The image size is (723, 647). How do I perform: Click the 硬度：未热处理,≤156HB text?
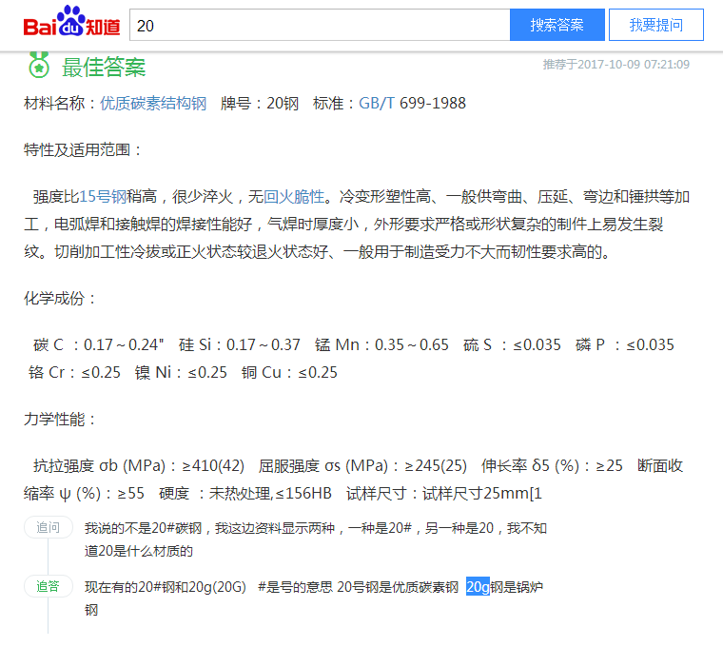tap(245, 494)
